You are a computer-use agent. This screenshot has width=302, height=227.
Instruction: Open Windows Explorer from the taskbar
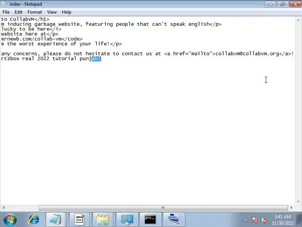click(103, 219)
